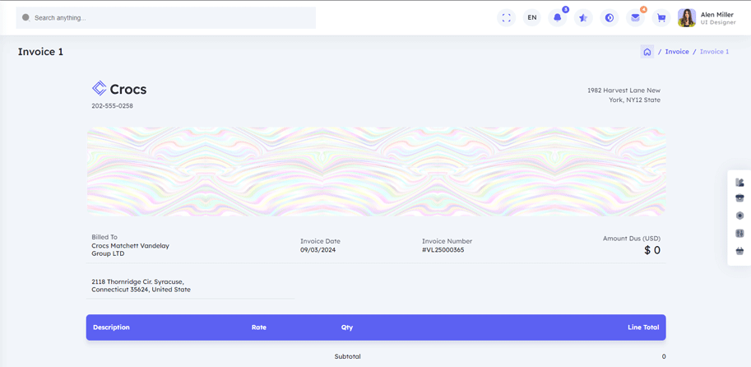Open the notifications bell
Screen dimensions: 751x367
[x=558, y=17]
